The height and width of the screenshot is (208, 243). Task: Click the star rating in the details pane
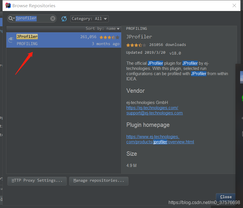[x=136, y=45]
